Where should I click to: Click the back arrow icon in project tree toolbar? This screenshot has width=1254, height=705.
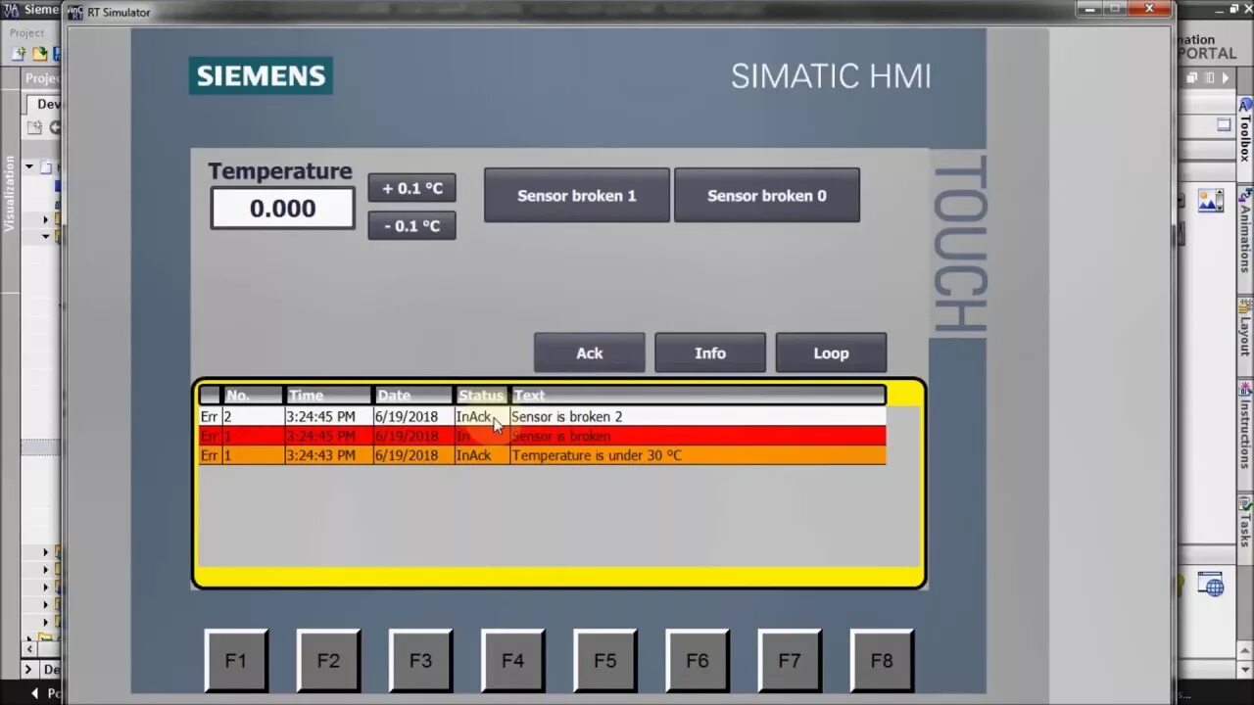click(x=56, y=127)
